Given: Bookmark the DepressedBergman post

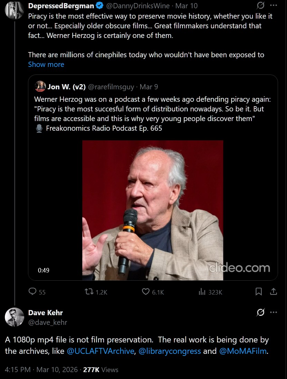Looking at the screenshot, I should click(x=258, y=292).
